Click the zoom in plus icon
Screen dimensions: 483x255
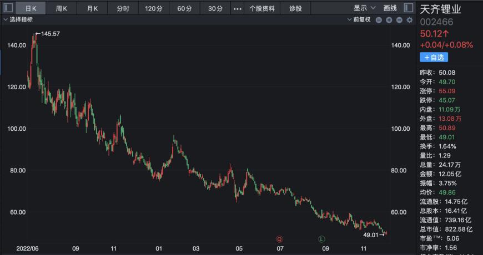click(x=389, y=20)
